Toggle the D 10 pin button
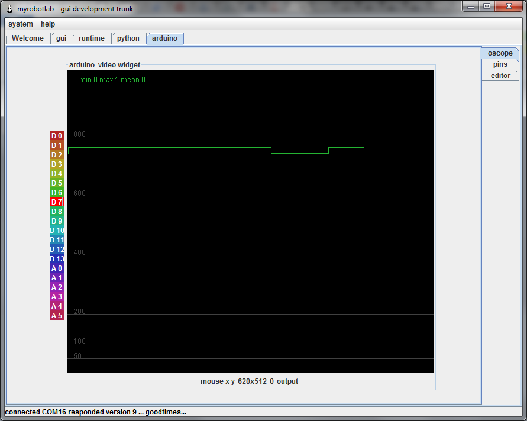The image size is (527, 421). pyautogui.click(x=57, y=231)
